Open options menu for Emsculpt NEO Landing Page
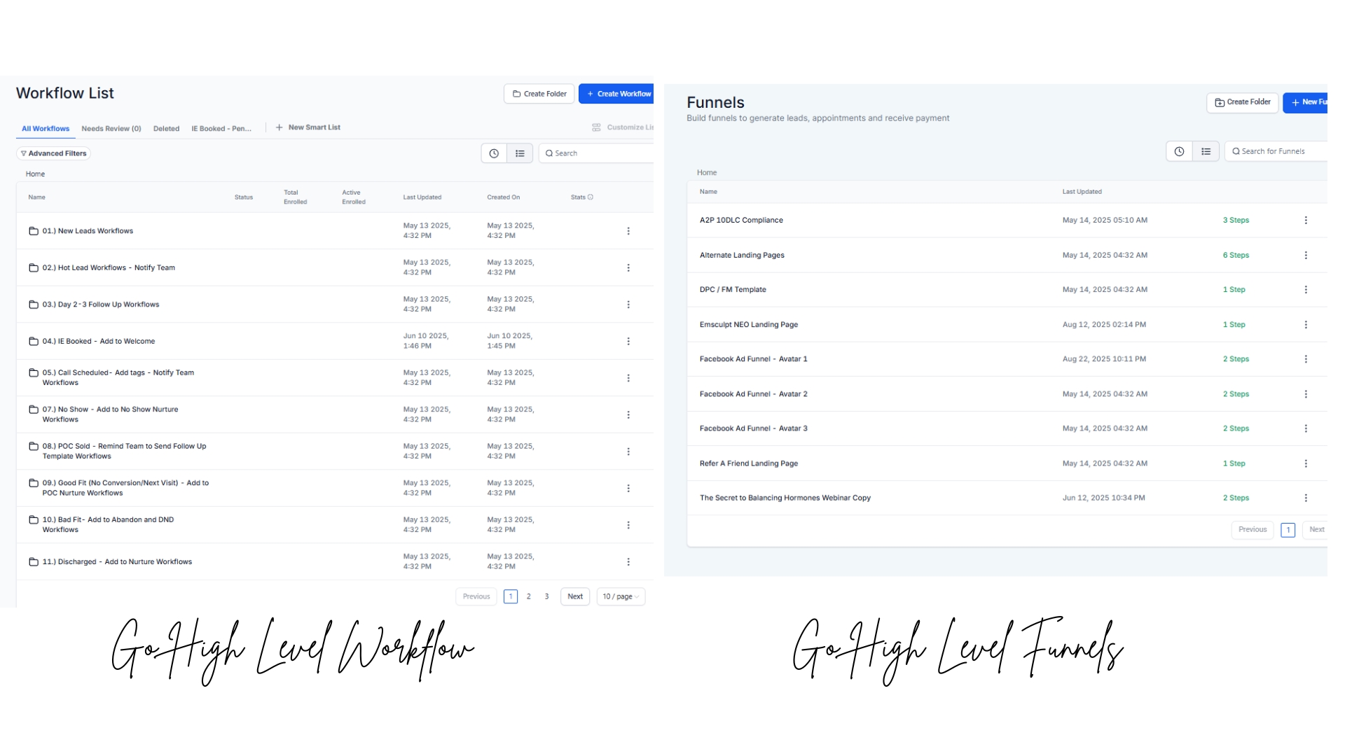This screenshot has width=1345, height=756. tap(1306, 324)
